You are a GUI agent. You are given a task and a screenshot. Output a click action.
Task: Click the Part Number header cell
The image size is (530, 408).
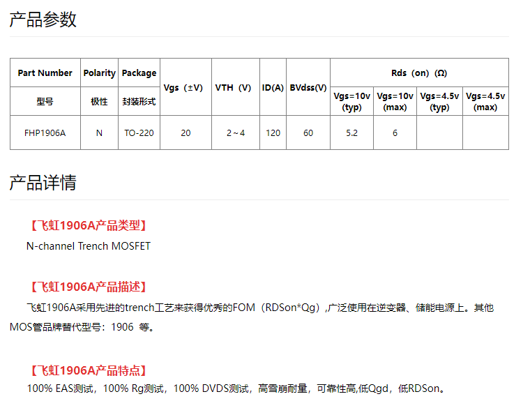(45, 73)
